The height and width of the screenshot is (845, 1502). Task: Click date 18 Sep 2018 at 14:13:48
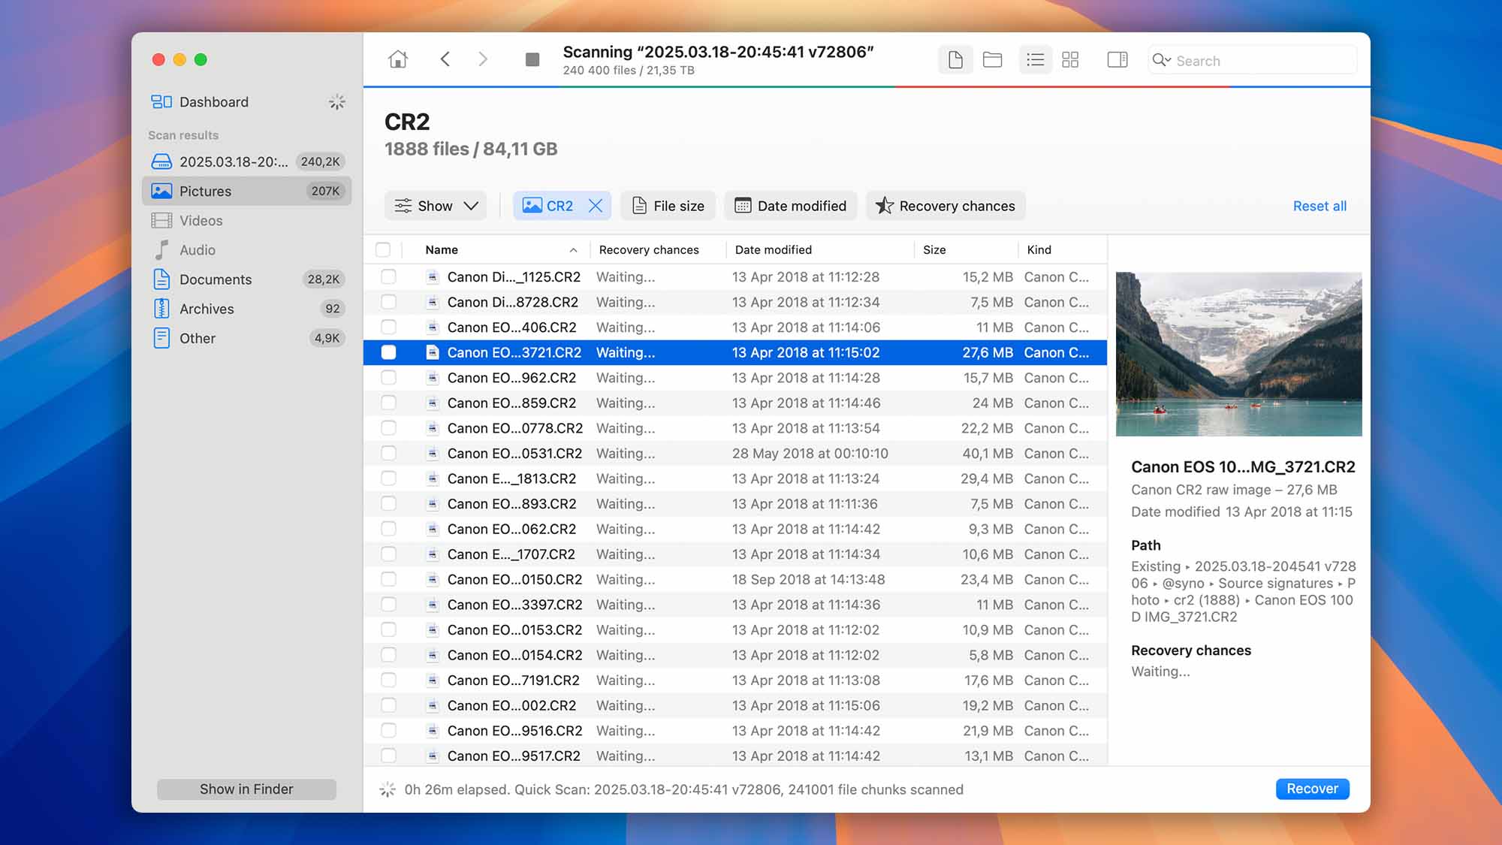pos(808,579)
